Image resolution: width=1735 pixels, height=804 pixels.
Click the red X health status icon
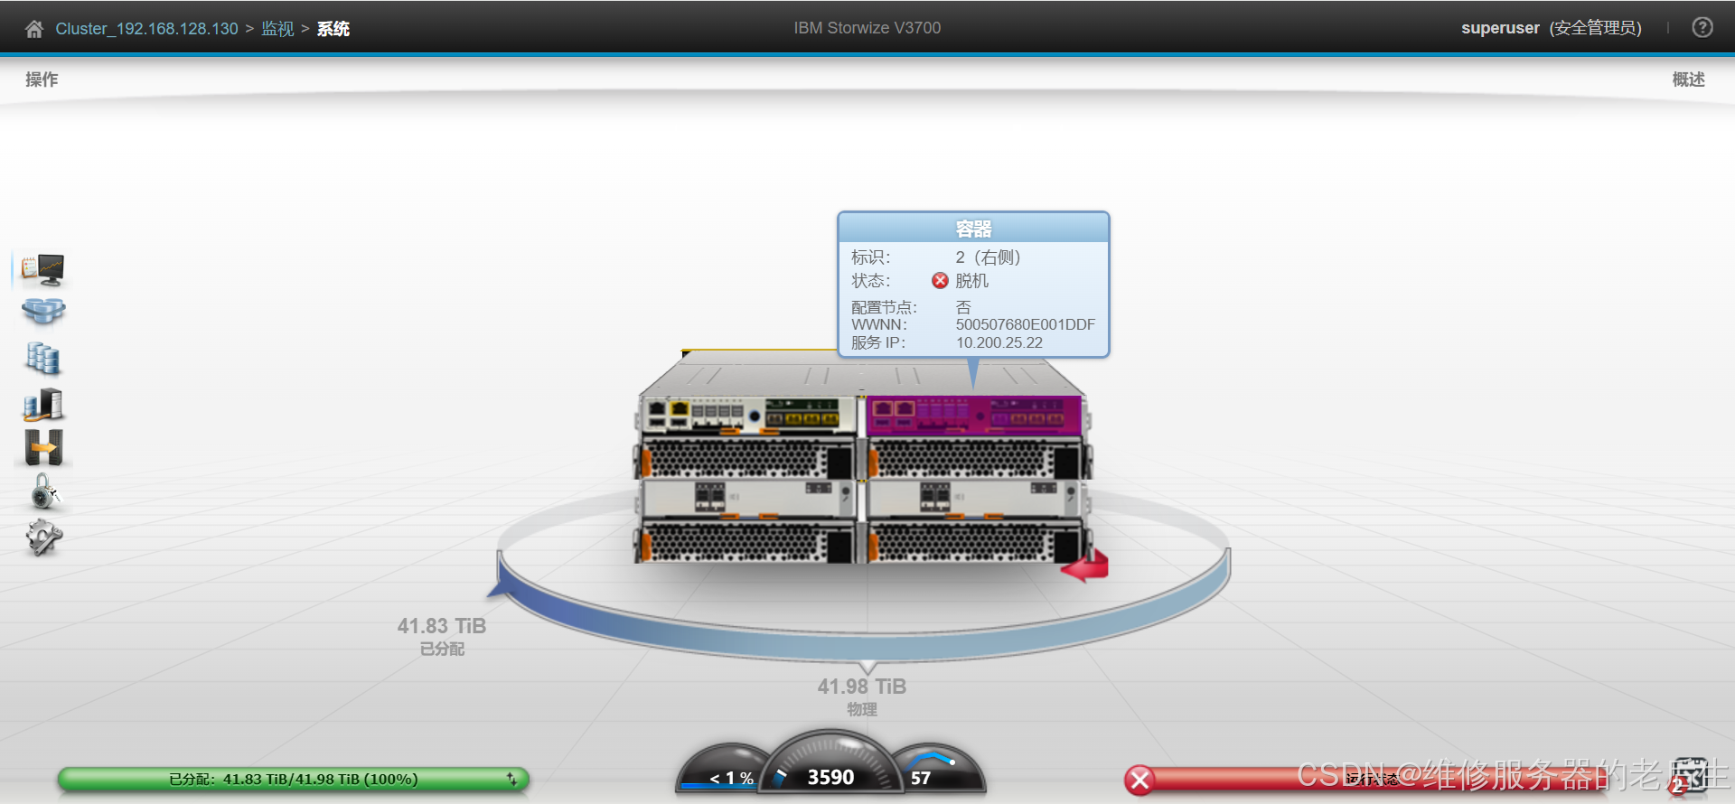click(x=1140, y=780)
